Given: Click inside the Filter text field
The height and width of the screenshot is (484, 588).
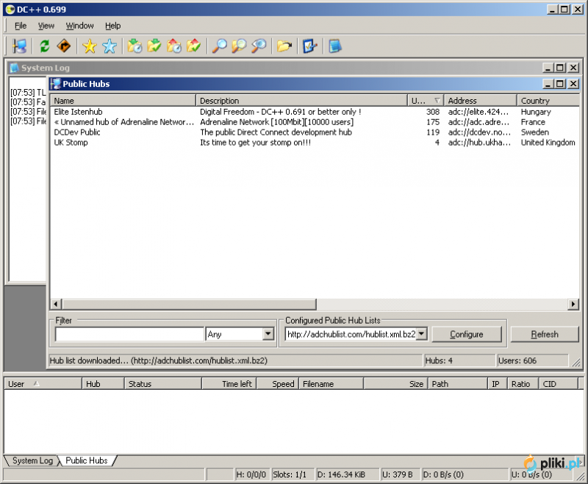Looking at the screenshot, I should pos(129,334).
